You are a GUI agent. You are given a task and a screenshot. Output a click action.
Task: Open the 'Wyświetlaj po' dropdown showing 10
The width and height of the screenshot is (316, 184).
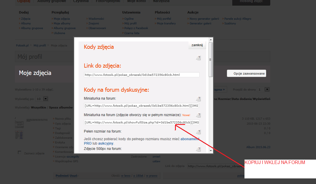pyautogui.click(x=42, y=99)
